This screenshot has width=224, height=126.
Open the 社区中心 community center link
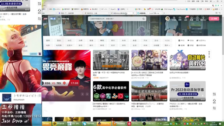(201, 41)
